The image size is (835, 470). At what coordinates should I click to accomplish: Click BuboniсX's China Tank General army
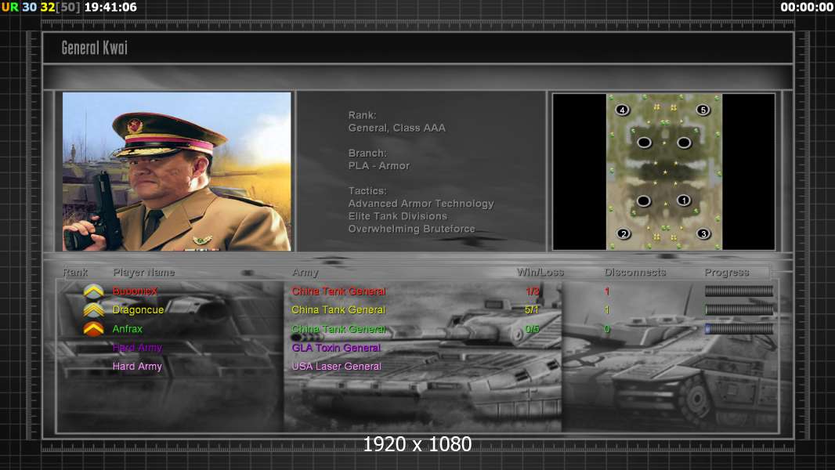pos(338,291)
